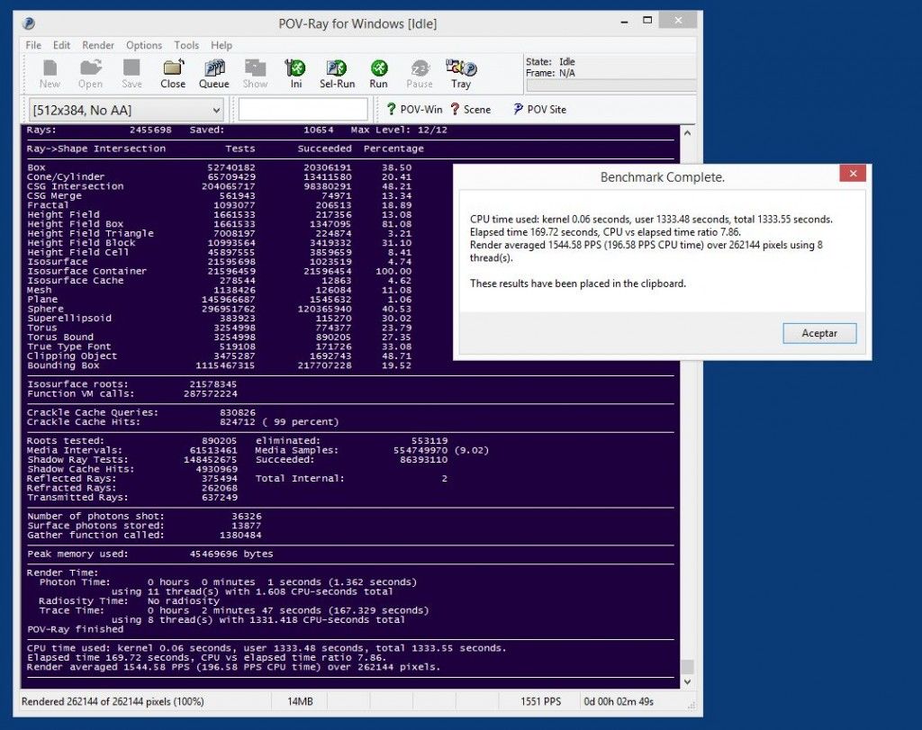Open Scene help
The height and width of the screenshot is (730, 922).
[470, 109]
